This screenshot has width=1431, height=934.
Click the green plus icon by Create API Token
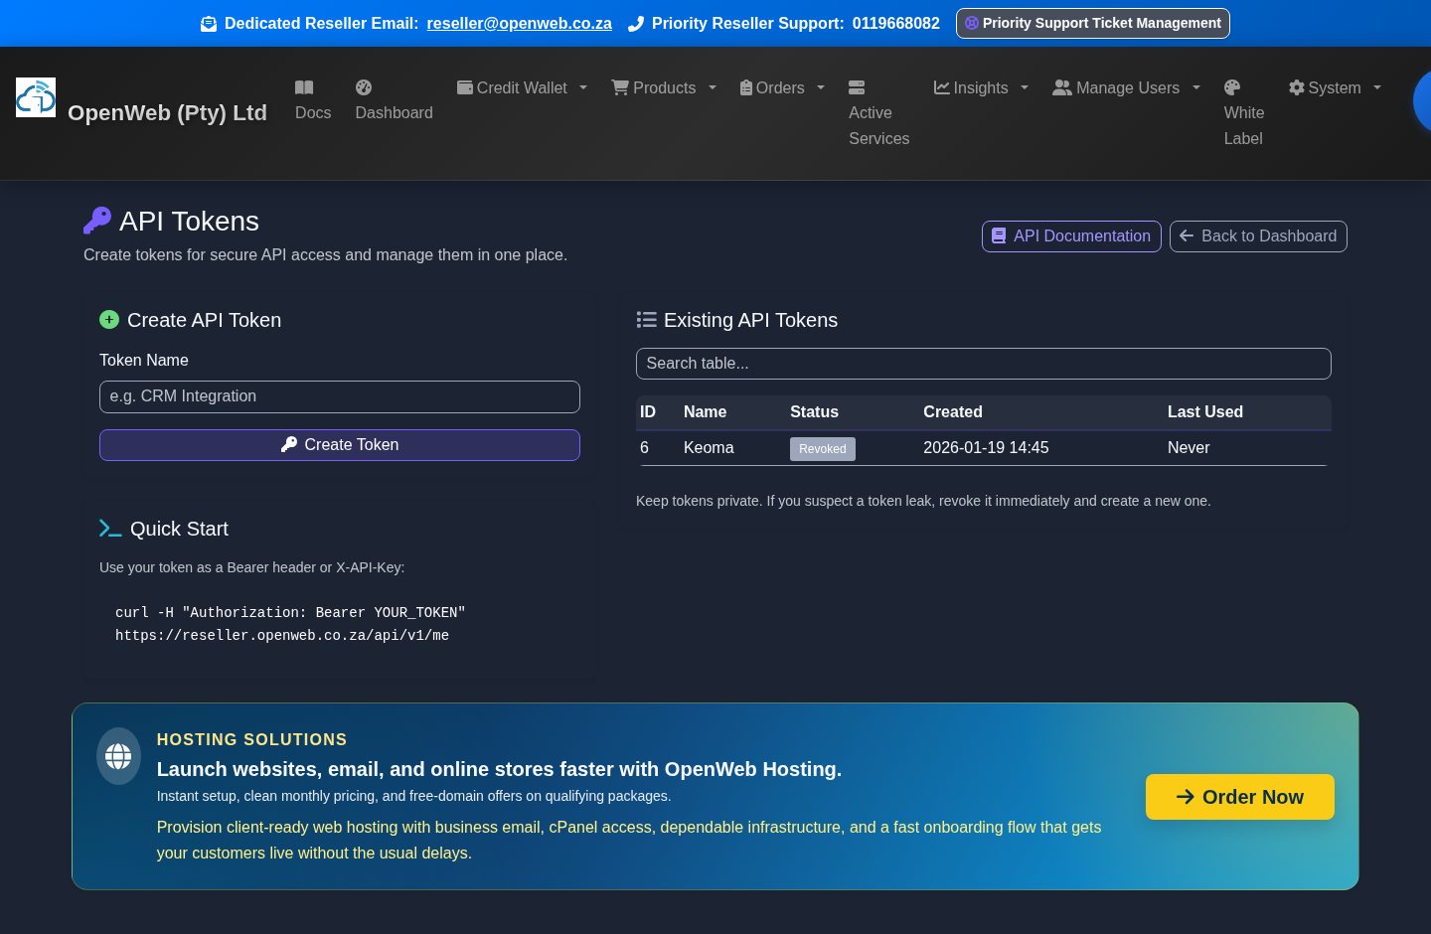click(109, 320)
